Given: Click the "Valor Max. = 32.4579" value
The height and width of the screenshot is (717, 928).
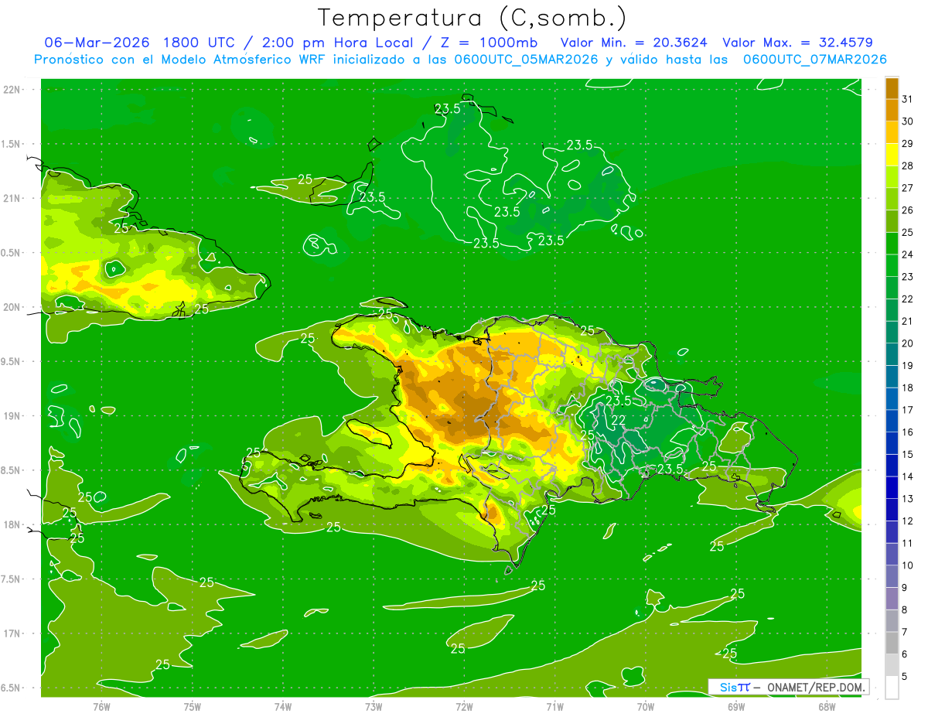Looking at the screenshot, I should coord(797,43).
